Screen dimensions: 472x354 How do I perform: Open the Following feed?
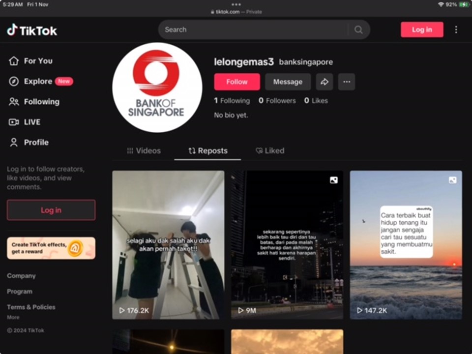pos(34,102)
